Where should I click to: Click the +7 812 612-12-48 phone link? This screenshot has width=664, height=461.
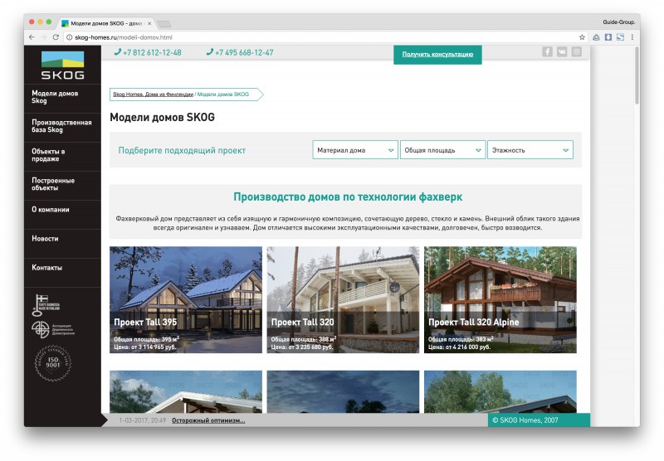[152, 52]
